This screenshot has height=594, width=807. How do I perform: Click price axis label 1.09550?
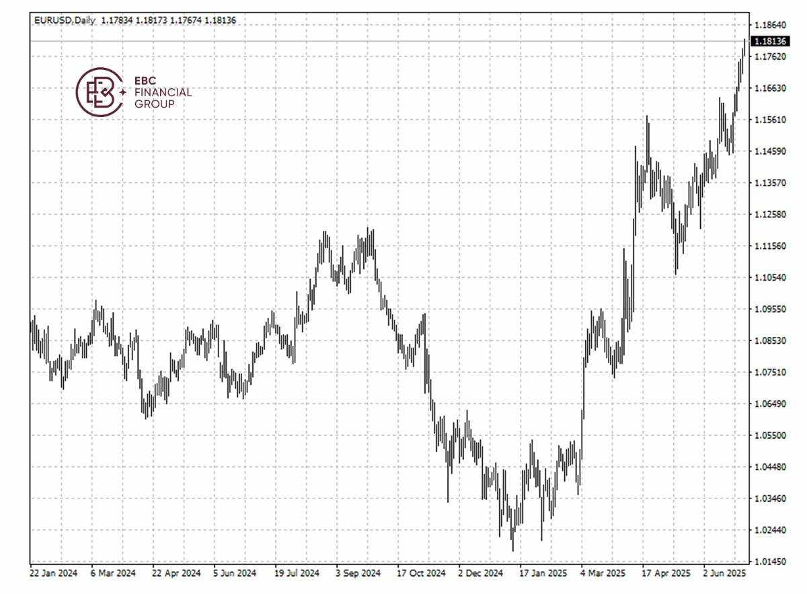tap(771, 309)
